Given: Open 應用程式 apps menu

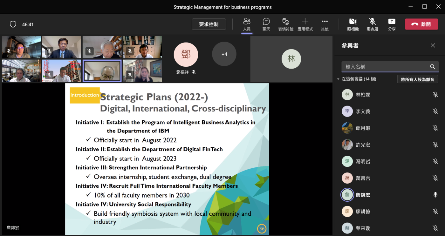Looking at the screenshot, I should click(305, 24).
